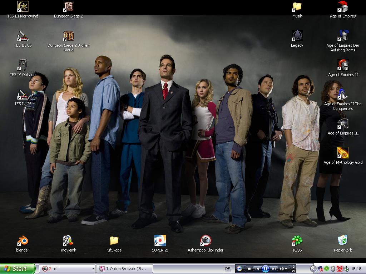Screen dimensions: 366x274
Task: Select the ICQ6 flower icon
Action: pyautogui.click(x=297, y=241)
